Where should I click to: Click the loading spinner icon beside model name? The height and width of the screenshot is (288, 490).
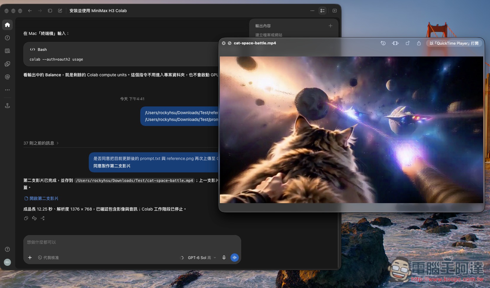(x=182, y=258)
